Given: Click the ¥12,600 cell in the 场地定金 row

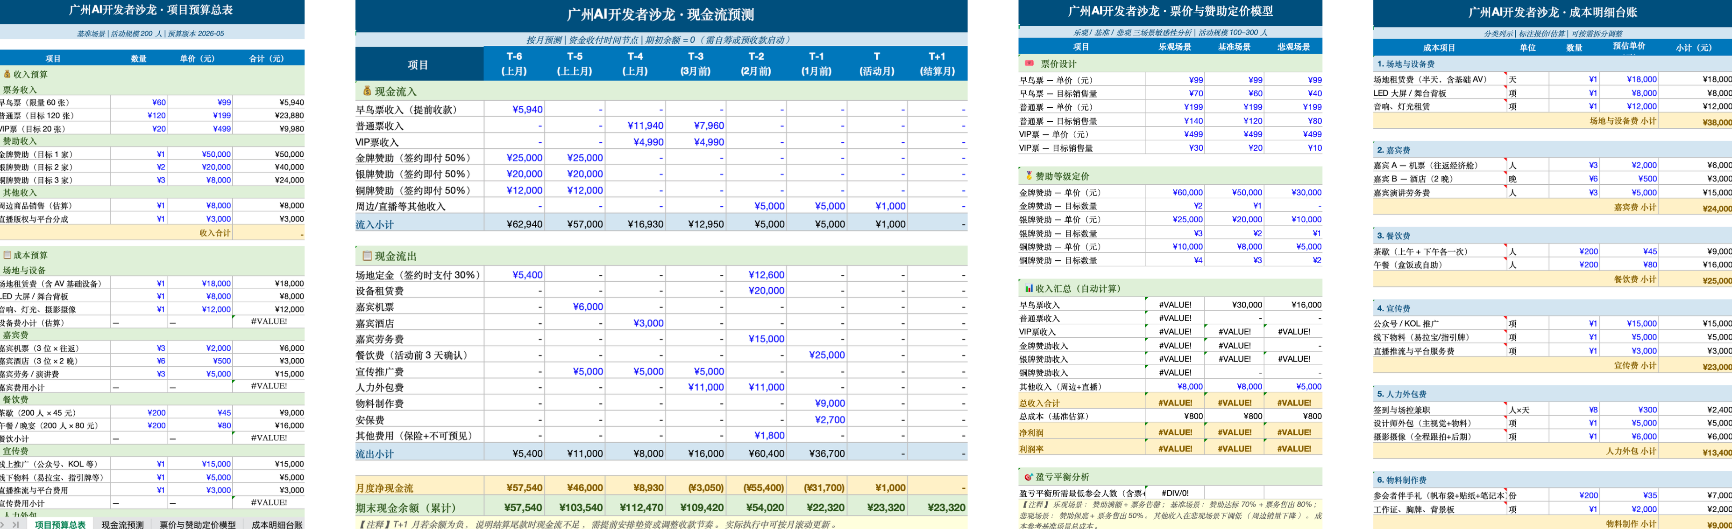Looking at the screenshot, I should point(767,275).
